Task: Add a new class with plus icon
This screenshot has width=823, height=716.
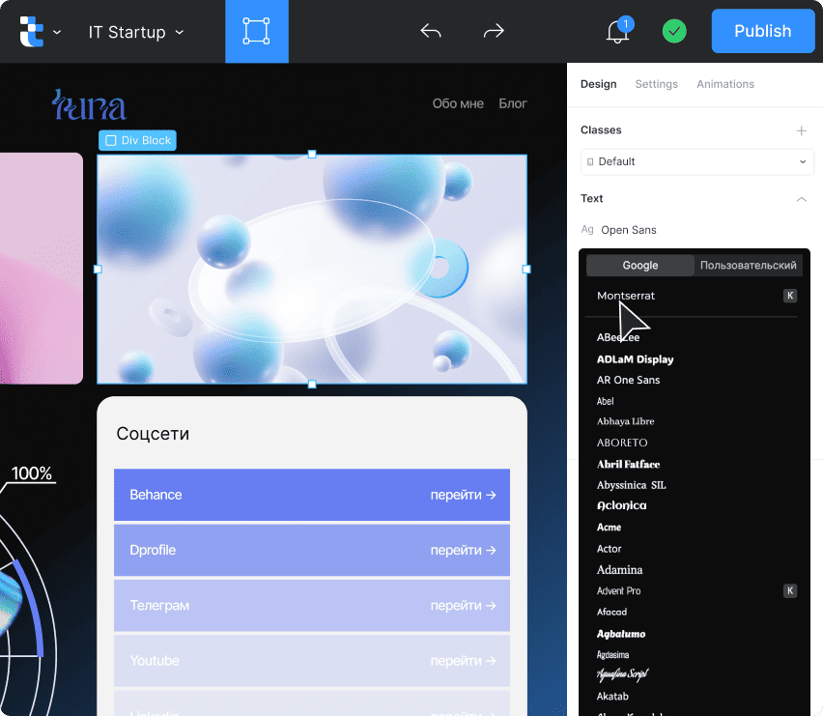Action: pyautogui.click(x=801, y=130)
